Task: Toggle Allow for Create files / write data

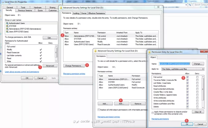Action: [x=187, y=92]
